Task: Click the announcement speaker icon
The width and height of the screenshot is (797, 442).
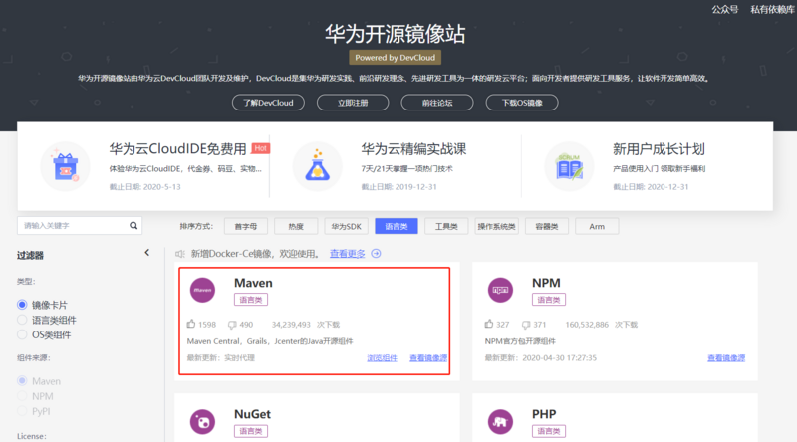Action: 180,254
